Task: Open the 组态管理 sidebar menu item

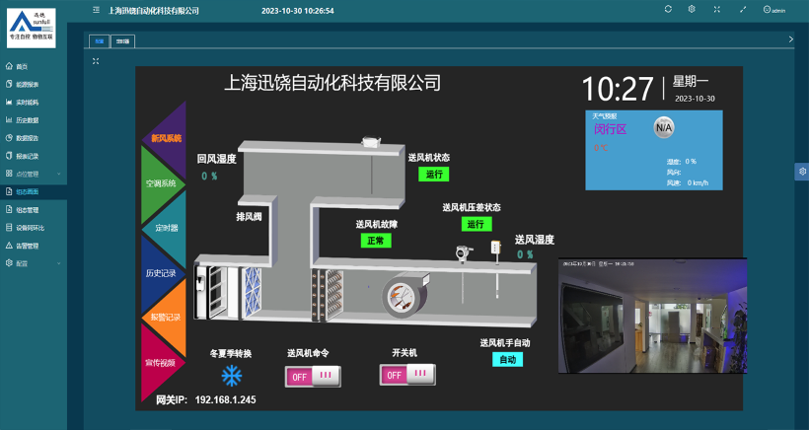Action: click(34, 210)
